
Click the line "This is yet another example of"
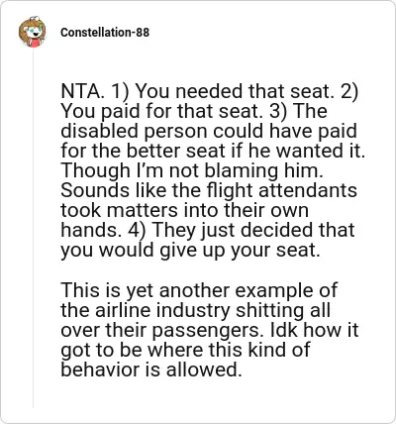point(199,290)
